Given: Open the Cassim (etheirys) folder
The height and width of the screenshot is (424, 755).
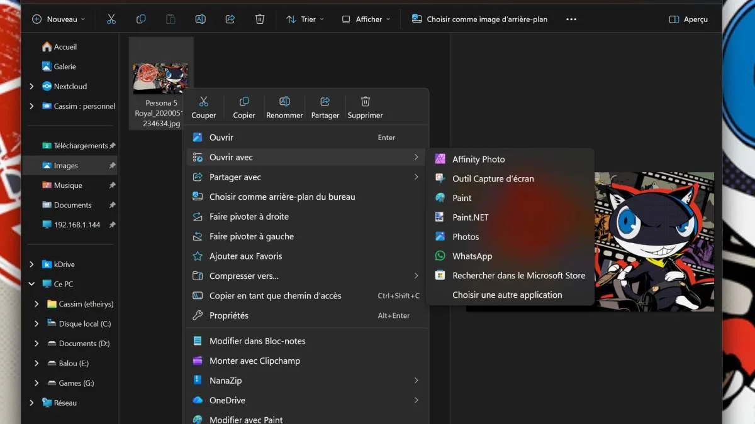Looking at the screenshot, I should pos(80,304).
